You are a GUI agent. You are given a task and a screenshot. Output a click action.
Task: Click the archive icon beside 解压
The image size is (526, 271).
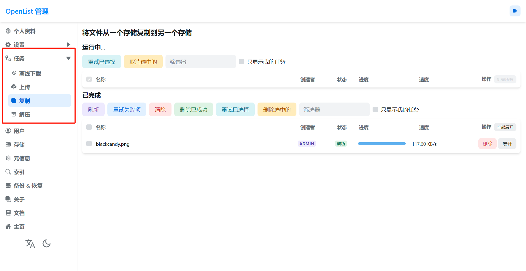pyautogui.click(x=14, y=114)
